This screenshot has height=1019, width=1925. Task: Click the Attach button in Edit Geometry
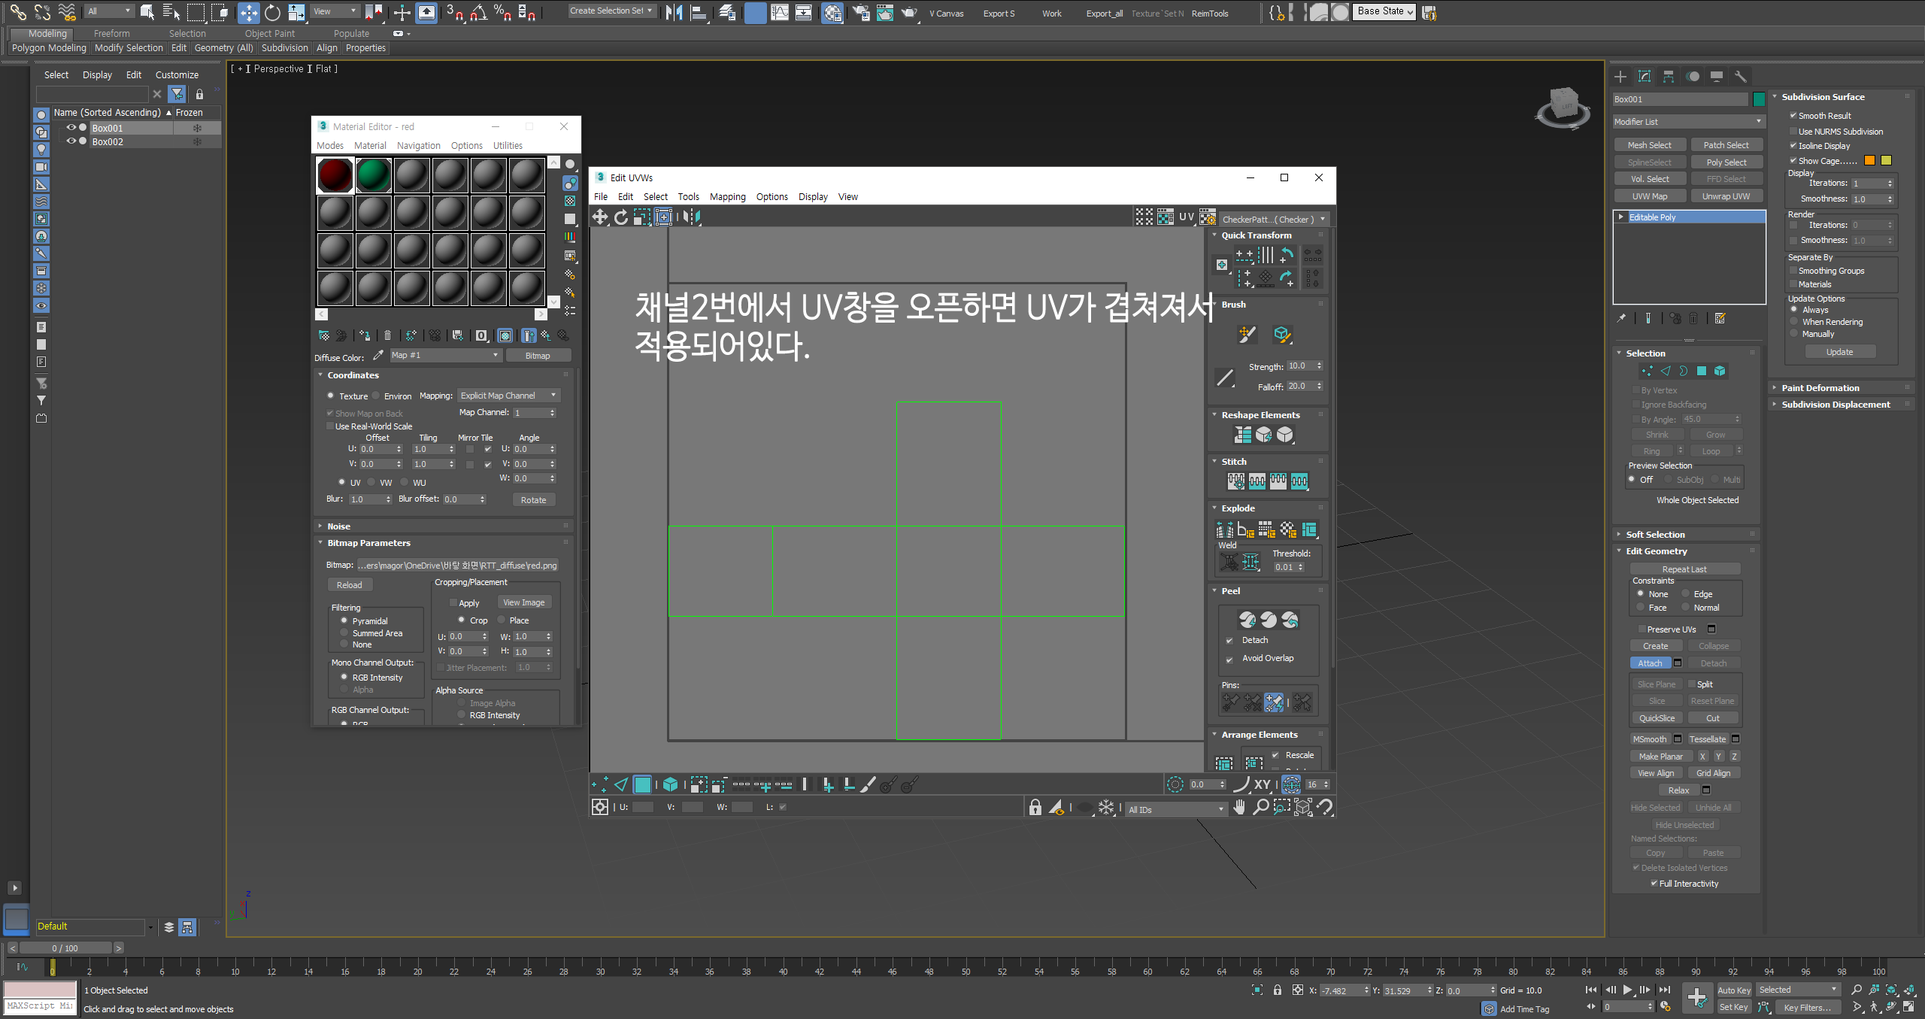click(1650, 663)
